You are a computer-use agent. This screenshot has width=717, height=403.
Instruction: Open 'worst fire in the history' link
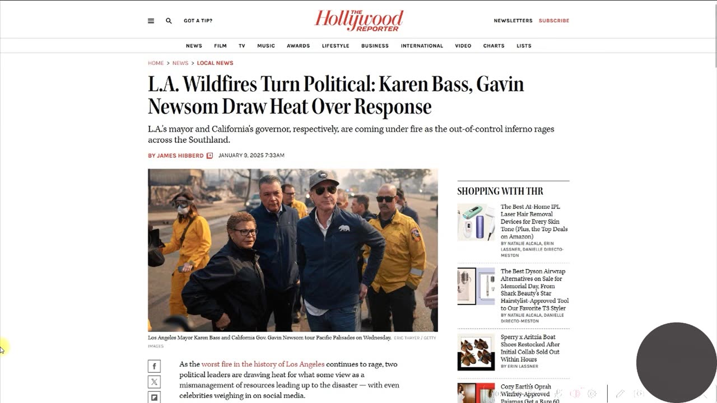coord(263,364)
